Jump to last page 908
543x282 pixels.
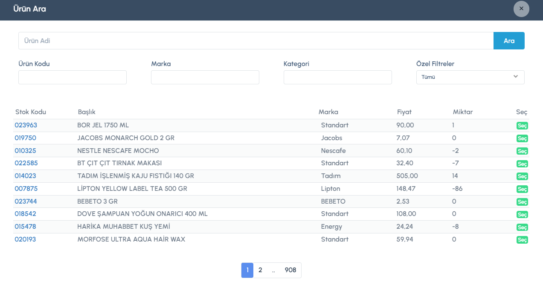pyautogui.click(x=290, y=270)
